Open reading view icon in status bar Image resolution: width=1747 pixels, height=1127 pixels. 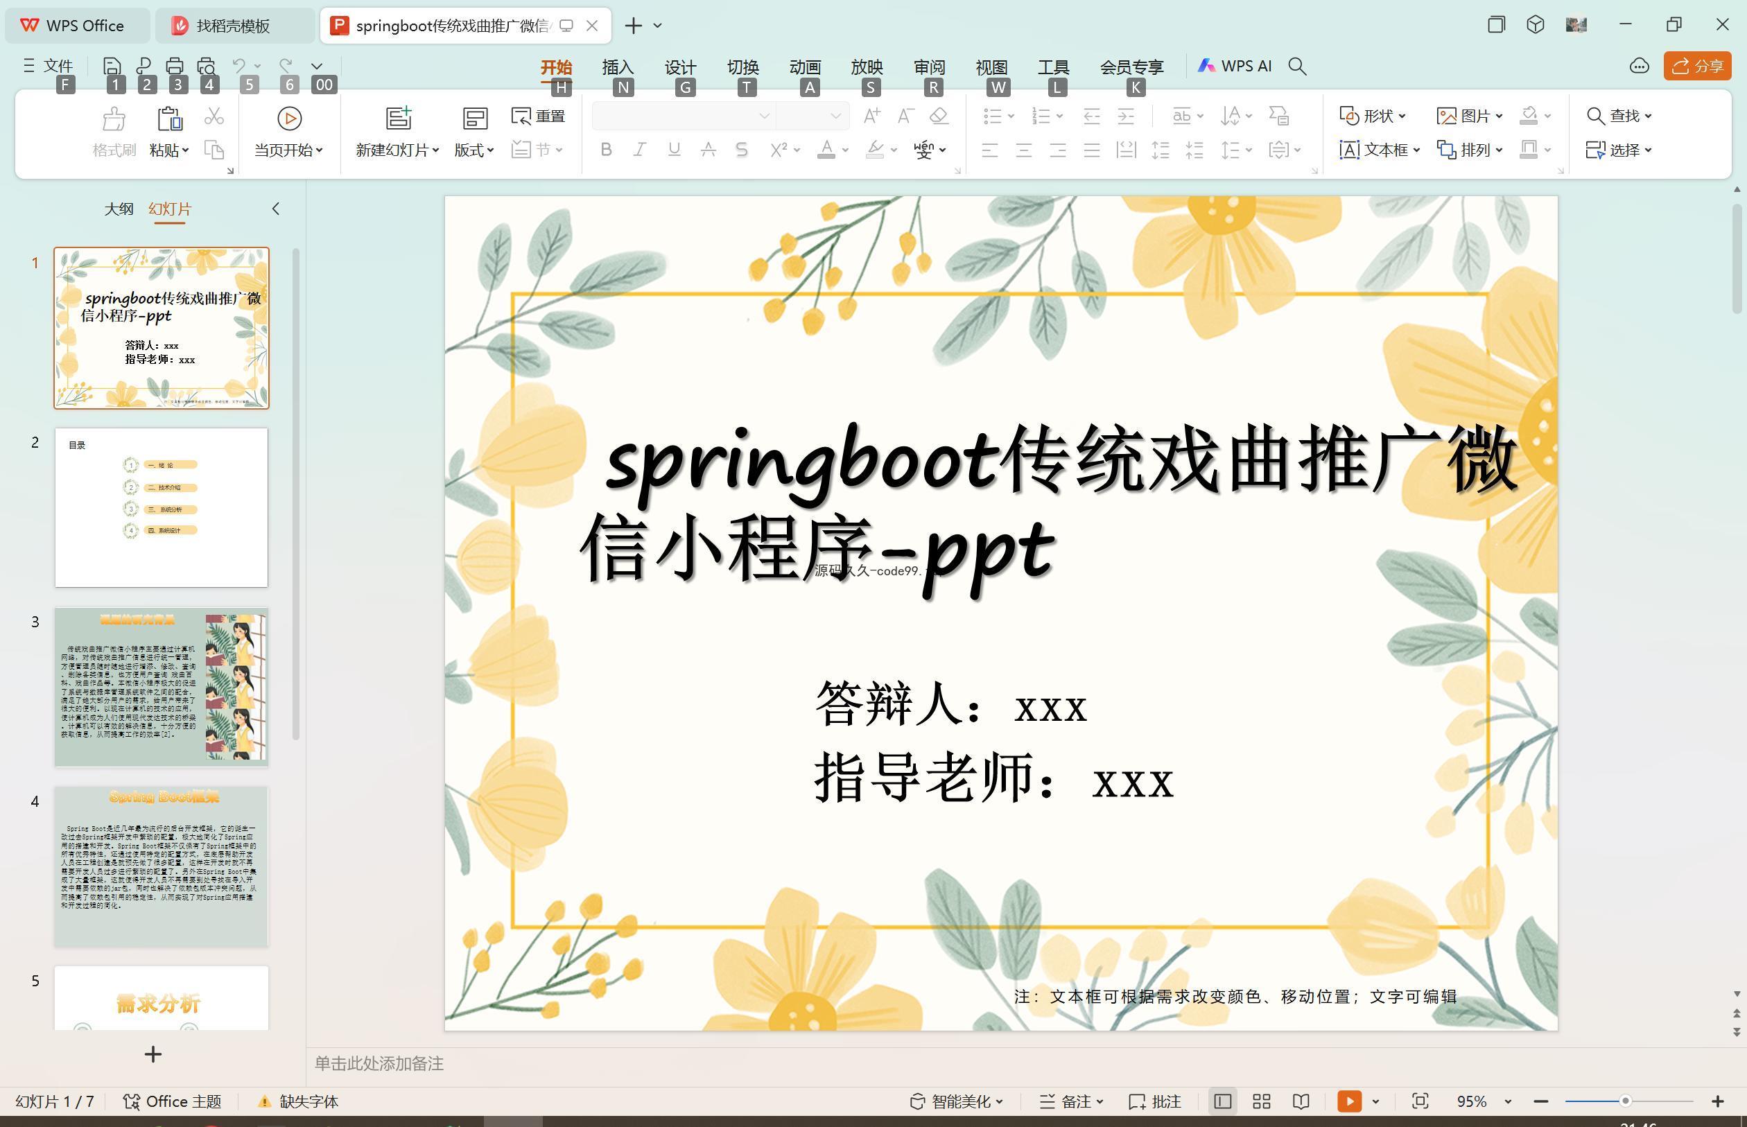click(1301, 1101)
